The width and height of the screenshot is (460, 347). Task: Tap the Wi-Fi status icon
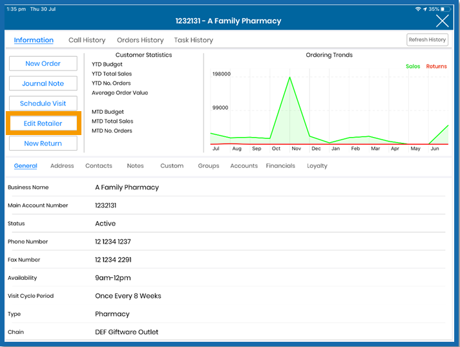(418, 9)
